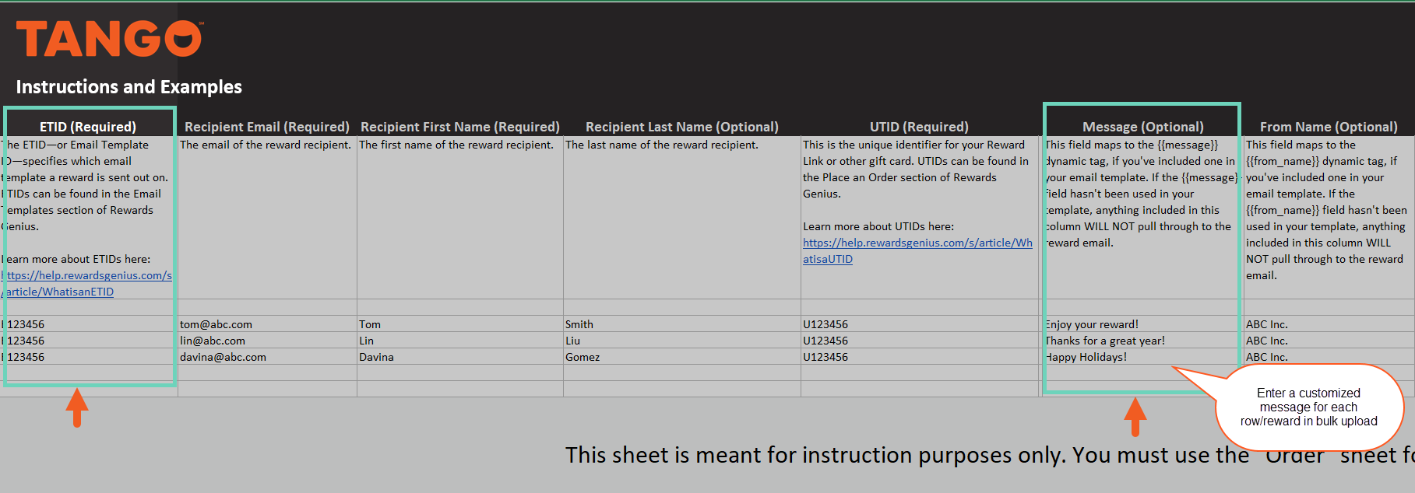Select the From Name (Optional) header
1415x493 pixels.
pos(1329,127)
